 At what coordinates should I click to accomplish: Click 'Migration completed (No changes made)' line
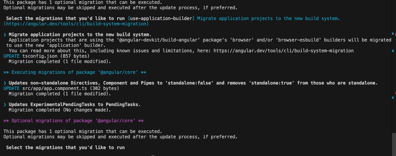60,110
